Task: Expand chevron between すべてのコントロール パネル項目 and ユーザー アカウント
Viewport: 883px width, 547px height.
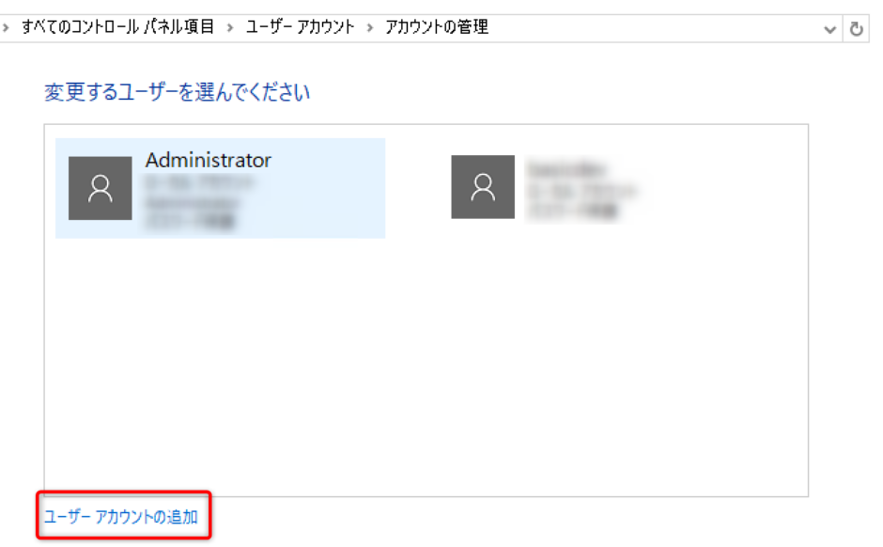Action: [230, 28]
